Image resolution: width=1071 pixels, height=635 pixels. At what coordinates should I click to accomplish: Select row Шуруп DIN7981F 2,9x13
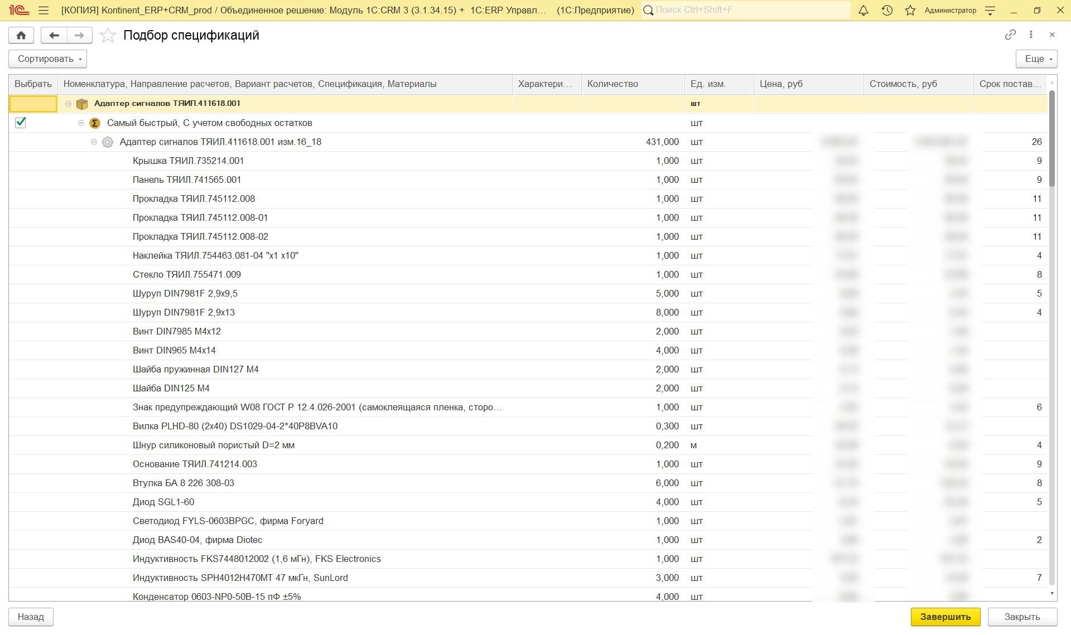pos(528,313)
